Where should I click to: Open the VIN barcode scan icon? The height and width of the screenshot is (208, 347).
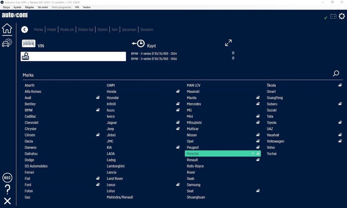[x=29, y=44]
